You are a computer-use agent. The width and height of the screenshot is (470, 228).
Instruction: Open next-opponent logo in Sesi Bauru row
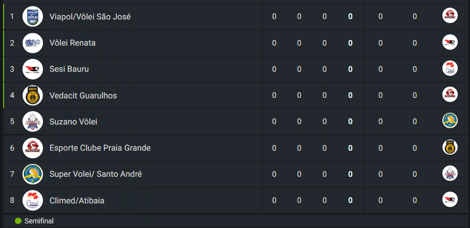pyautogui.click(x=450, y=68)
